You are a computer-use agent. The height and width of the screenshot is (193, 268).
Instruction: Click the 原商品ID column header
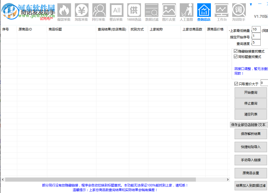point(32,29)
